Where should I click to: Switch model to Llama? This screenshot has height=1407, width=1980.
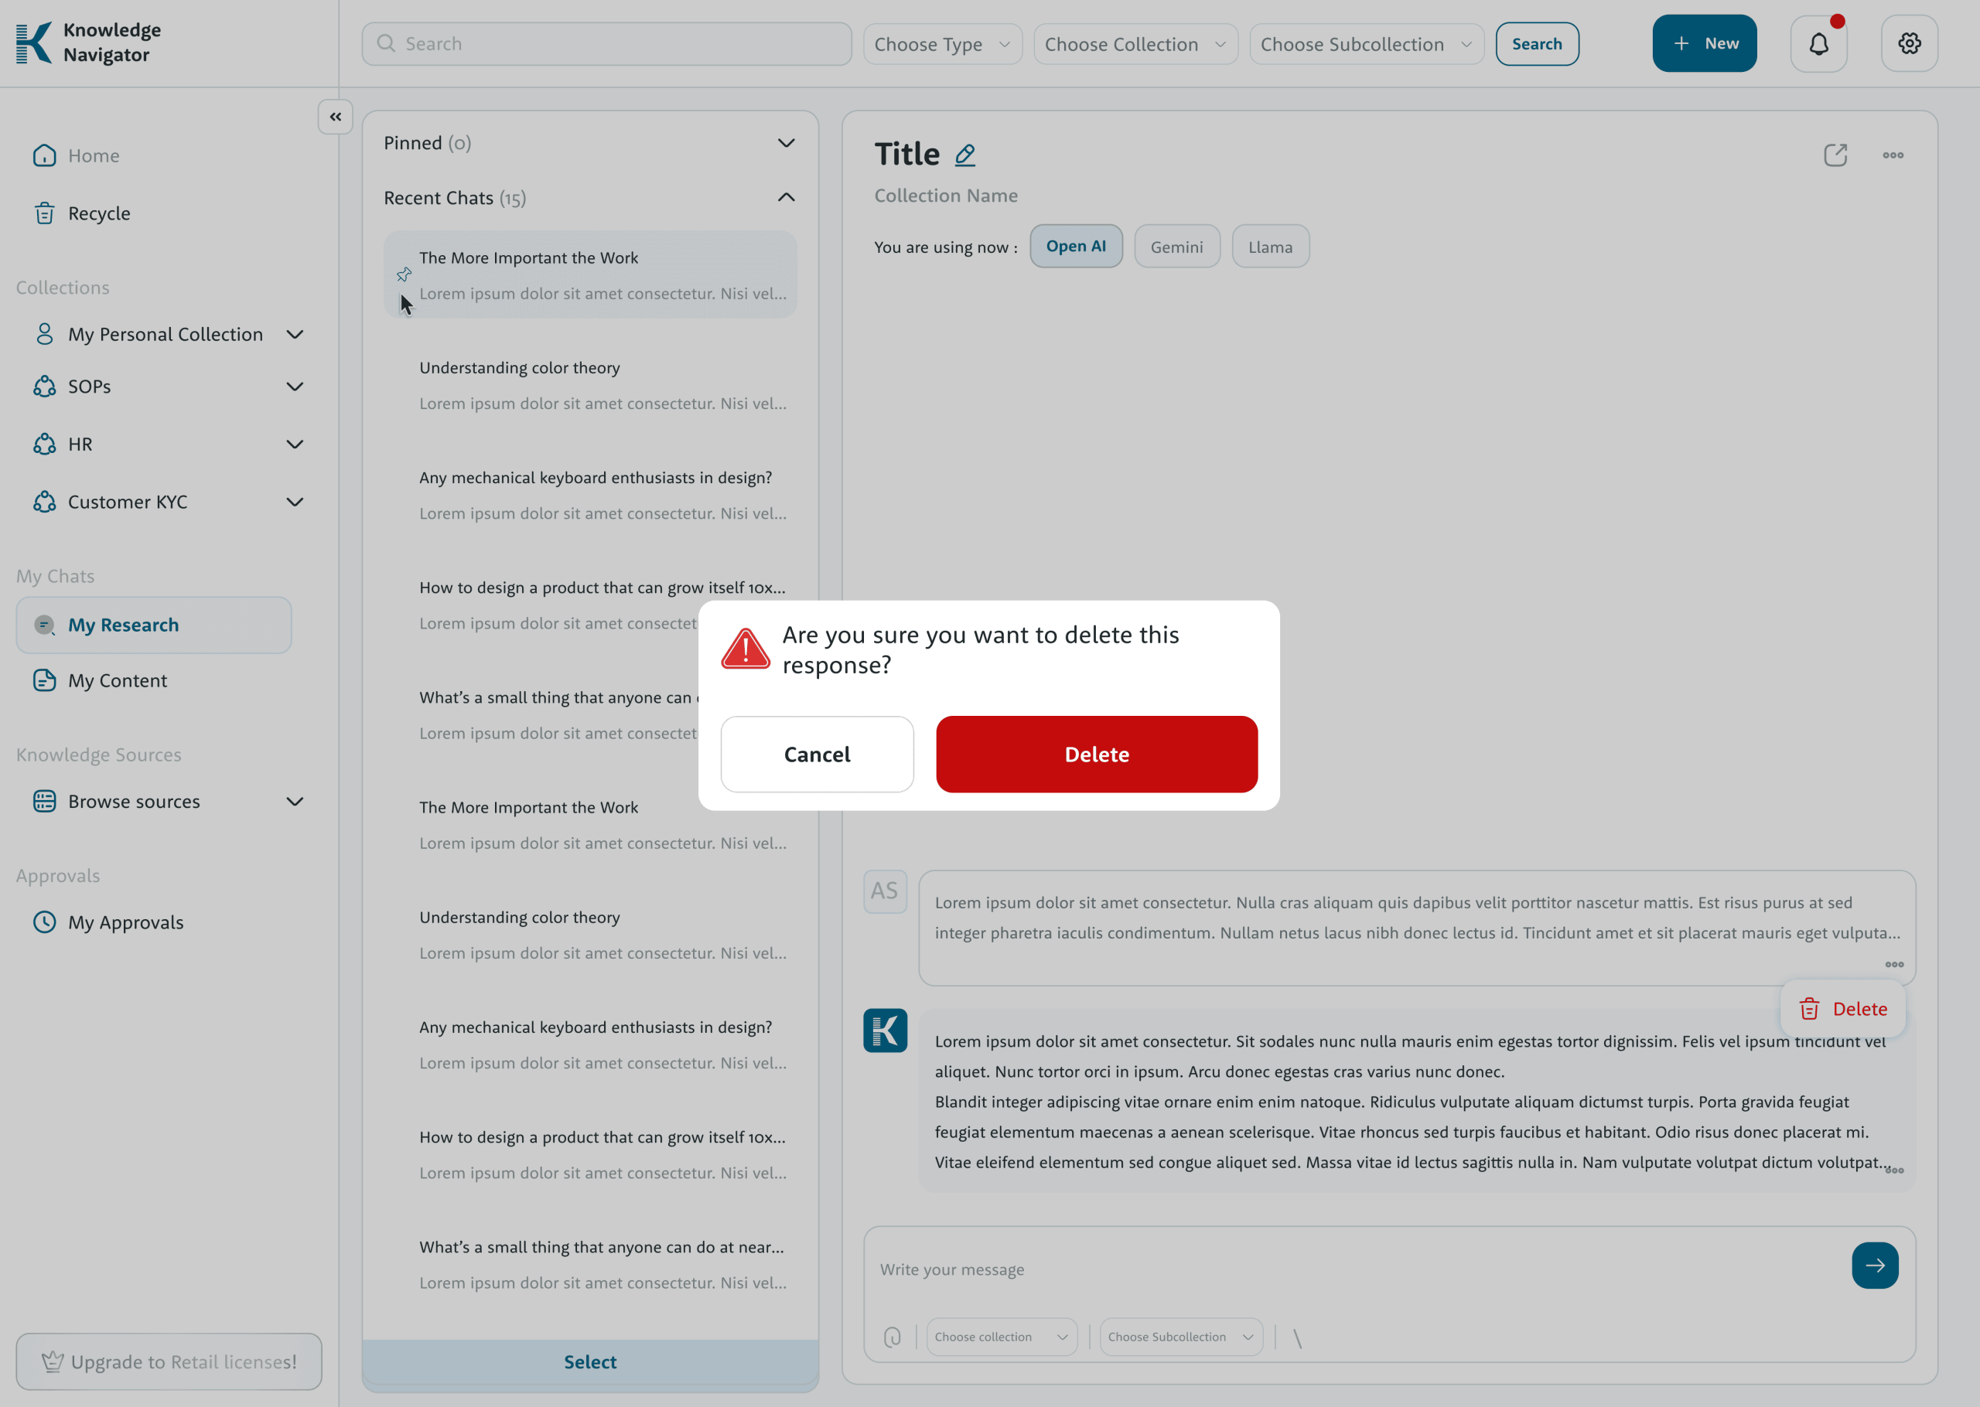(1269, 247)
